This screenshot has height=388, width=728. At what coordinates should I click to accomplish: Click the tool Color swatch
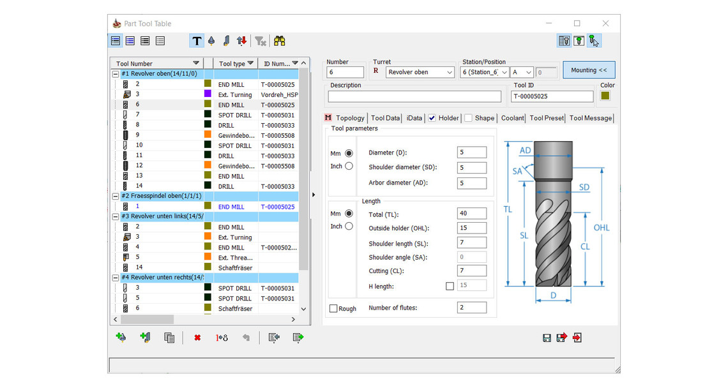pyautogui.click(x=605, y=96)
